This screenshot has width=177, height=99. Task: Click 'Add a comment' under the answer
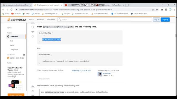point(43,79)
